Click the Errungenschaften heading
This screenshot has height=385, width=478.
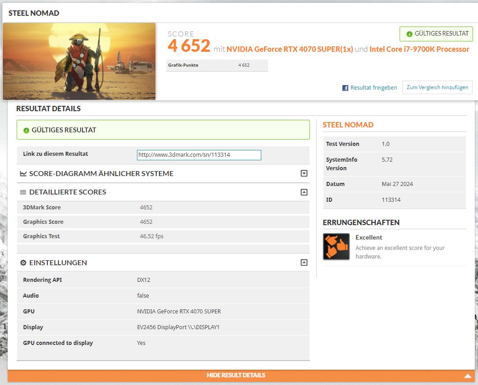[x=361, y=222]
